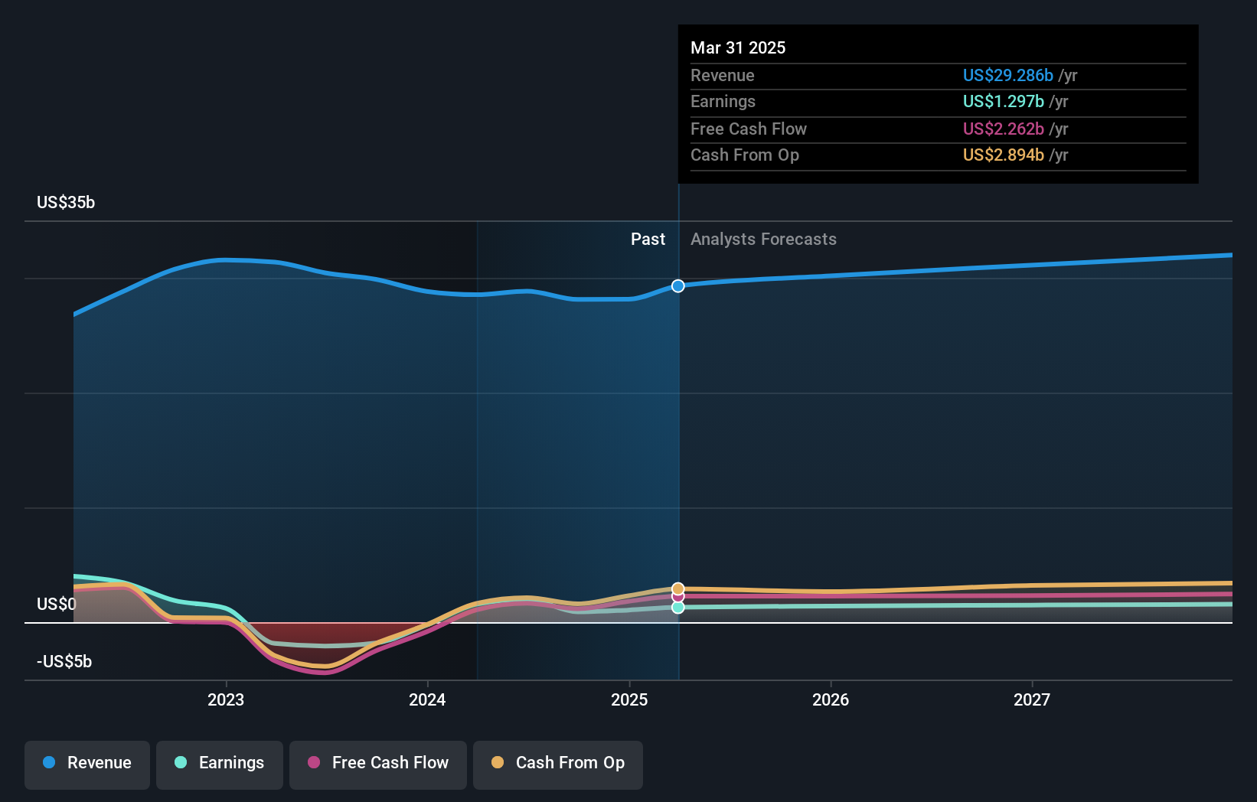Click the US$2.262b free cash flow value

(1004, 129)
